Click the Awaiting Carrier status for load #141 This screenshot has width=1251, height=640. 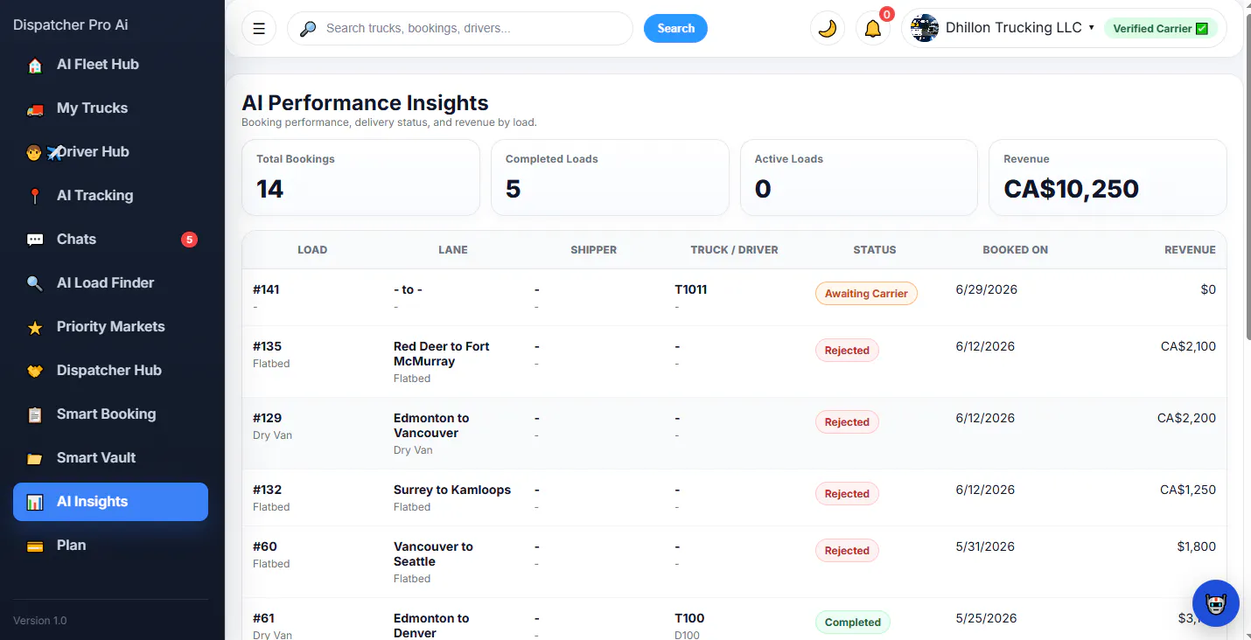click(866, 294)
